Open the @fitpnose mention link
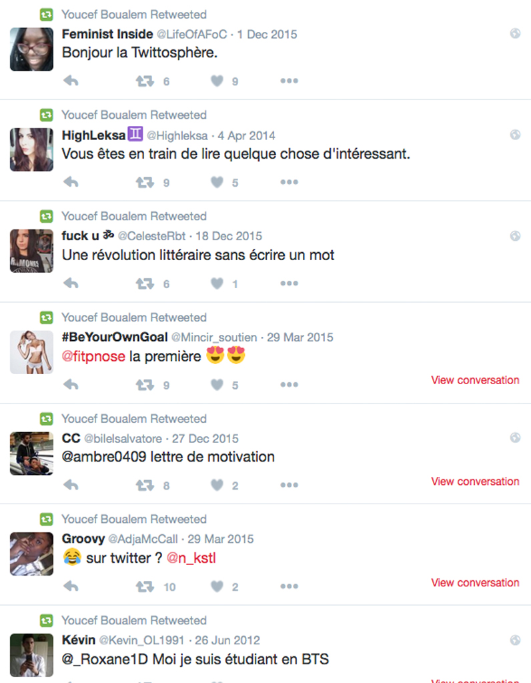 [x=93, y=356]
